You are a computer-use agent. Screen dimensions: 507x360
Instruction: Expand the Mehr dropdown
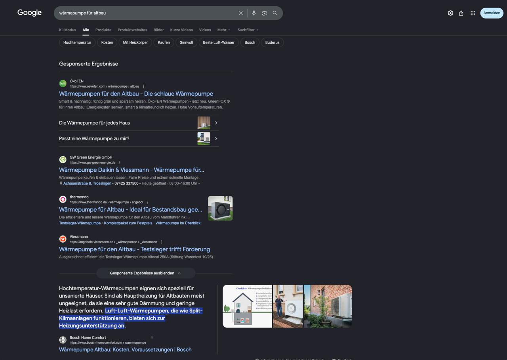coord(223,30)
